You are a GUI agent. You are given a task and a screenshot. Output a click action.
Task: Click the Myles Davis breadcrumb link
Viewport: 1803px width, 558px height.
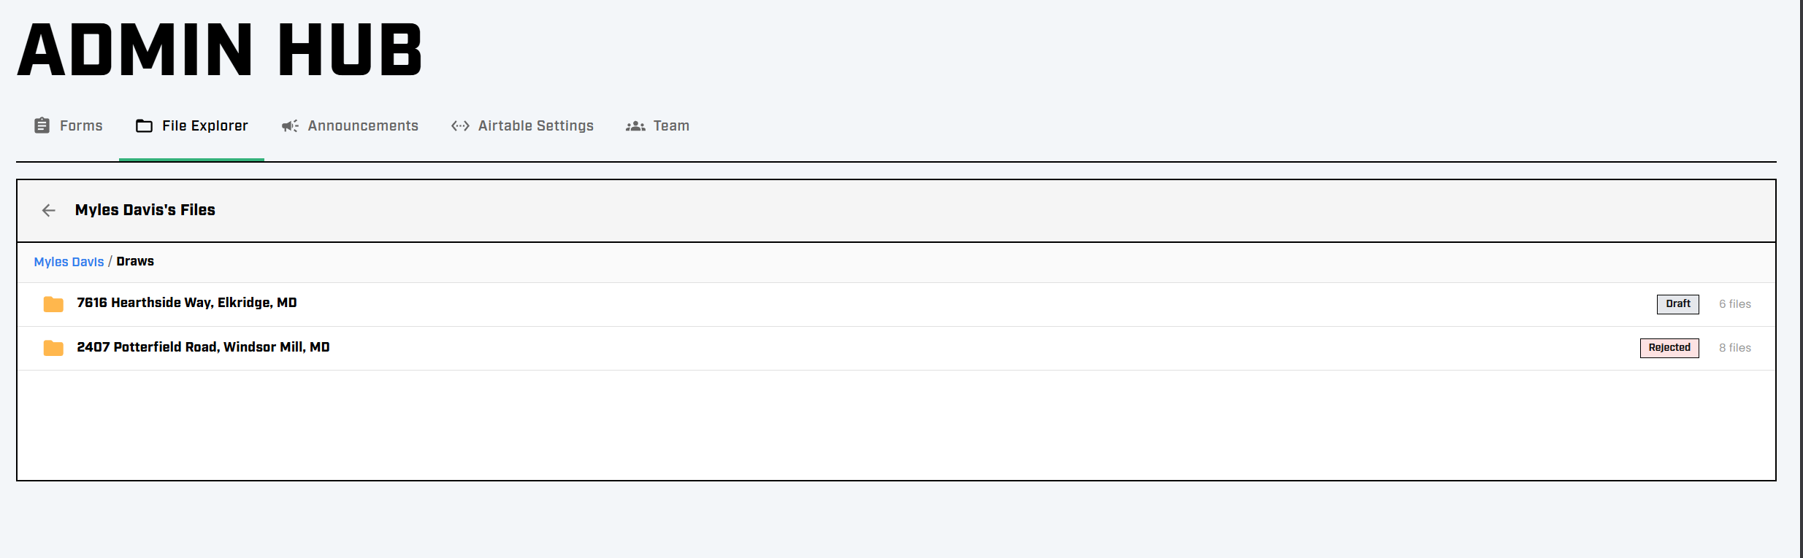point(69,262)
